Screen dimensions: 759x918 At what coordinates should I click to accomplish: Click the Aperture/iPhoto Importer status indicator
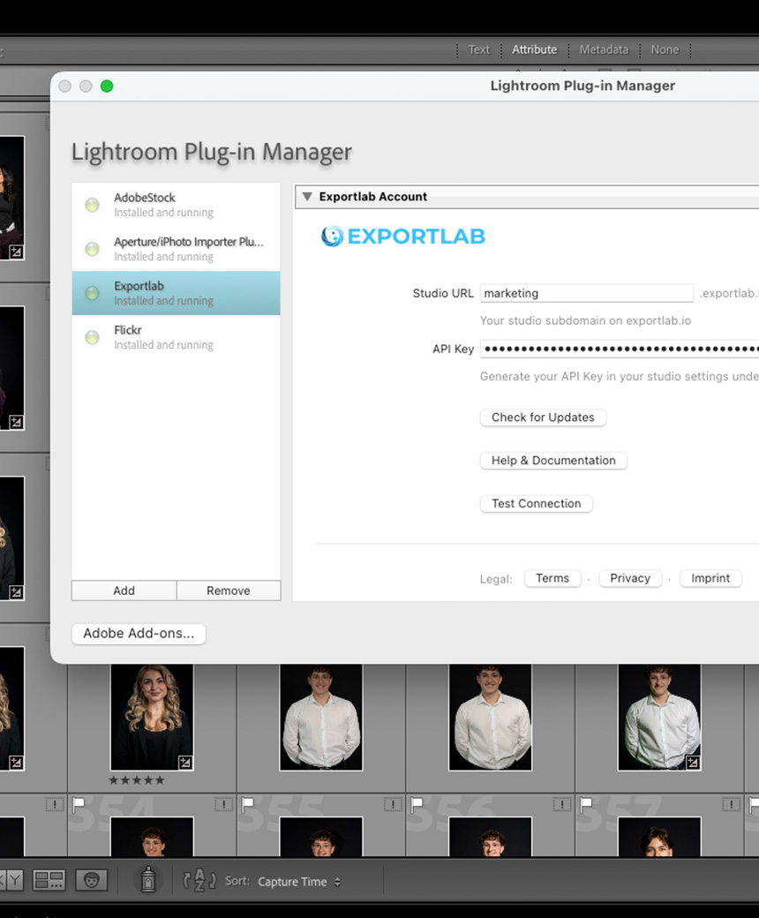(92, 249)
